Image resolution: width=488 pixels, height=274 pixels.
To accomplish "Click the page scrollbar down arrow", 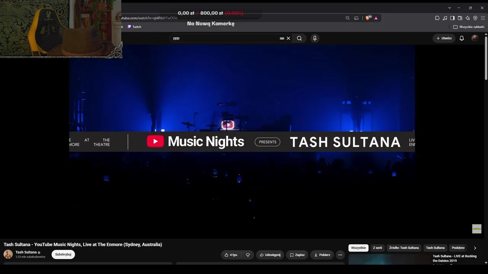I will click(486, 262).
